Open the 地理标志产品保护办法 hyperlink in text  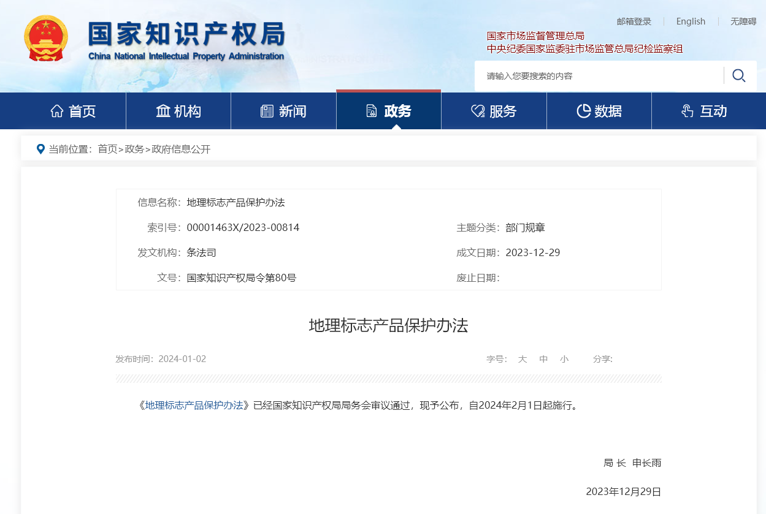coord(194,405)
